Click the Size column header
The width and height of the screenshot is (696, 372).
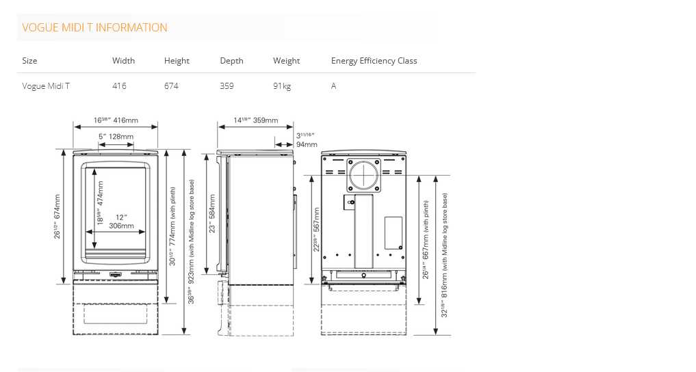point(29,61)
